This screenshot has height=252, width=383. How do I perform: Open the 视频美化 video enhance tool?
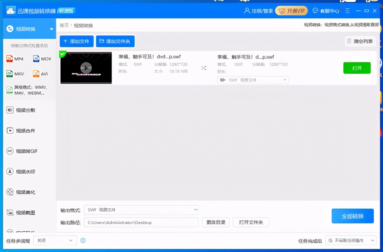(x=26, y=192)
